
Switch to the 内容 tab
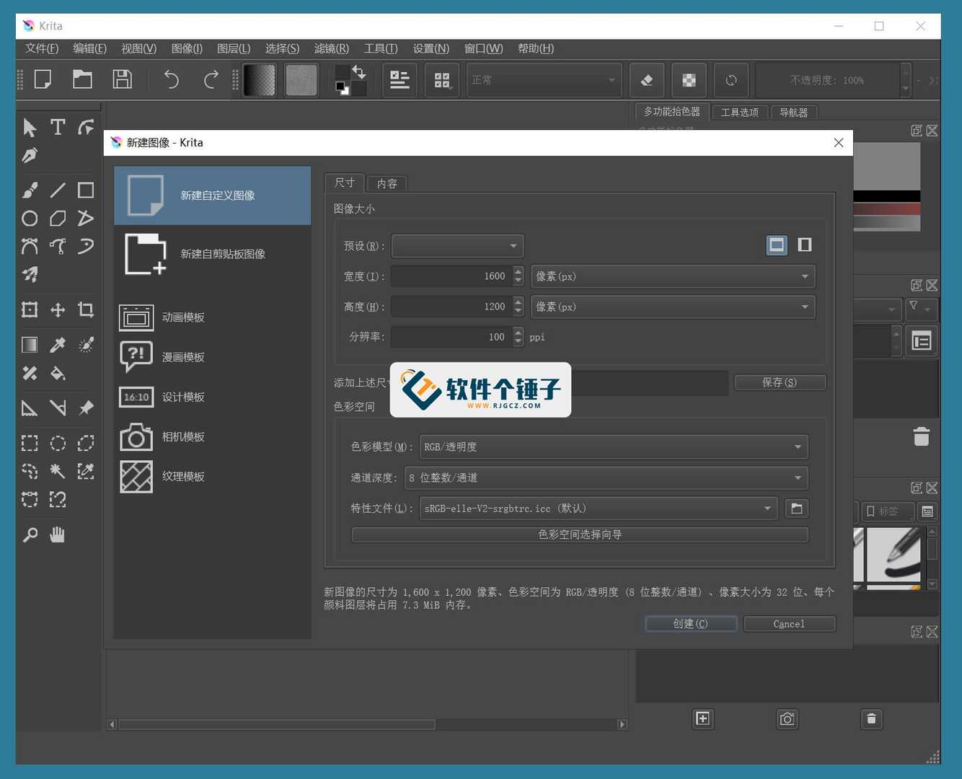(387, 183)
